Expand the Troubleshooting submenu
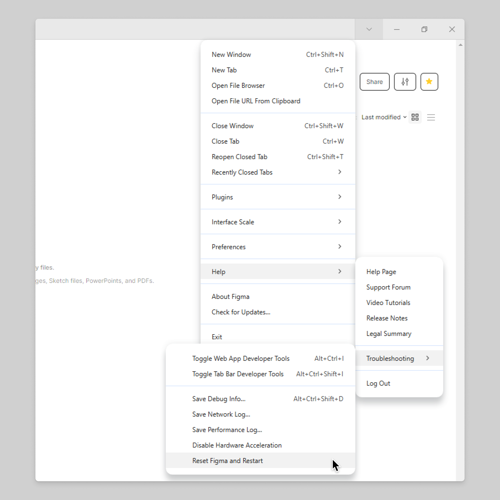The width and height of the screenshot is (500, 500). (x=399, y=358)
